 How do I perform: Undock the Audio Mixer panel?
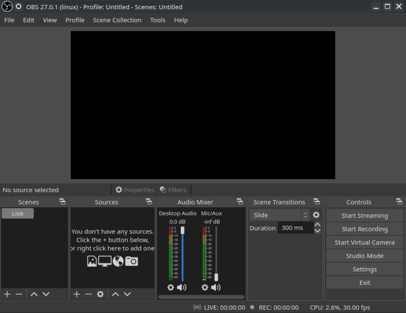(x=240, y=202)
